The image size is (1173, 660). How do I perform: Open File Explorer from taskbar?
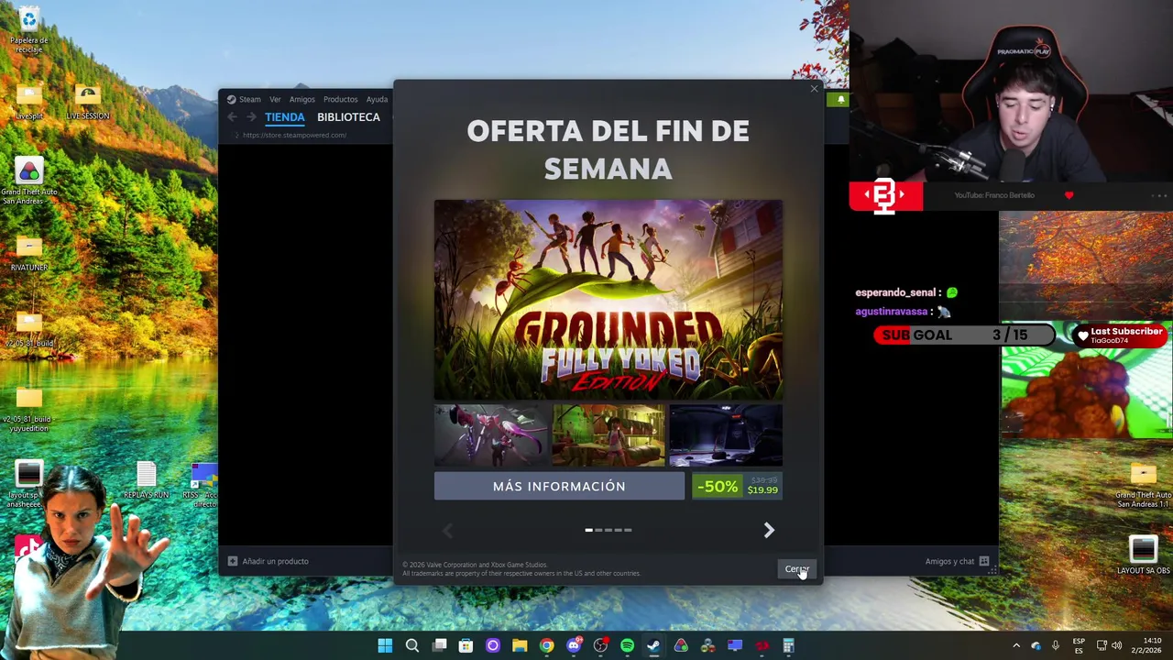tap(520, 645)
